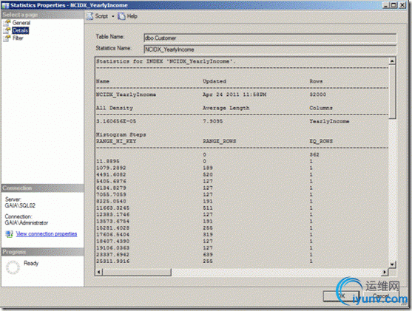
Task: Open View connection properties link
Action: [47, 234]
